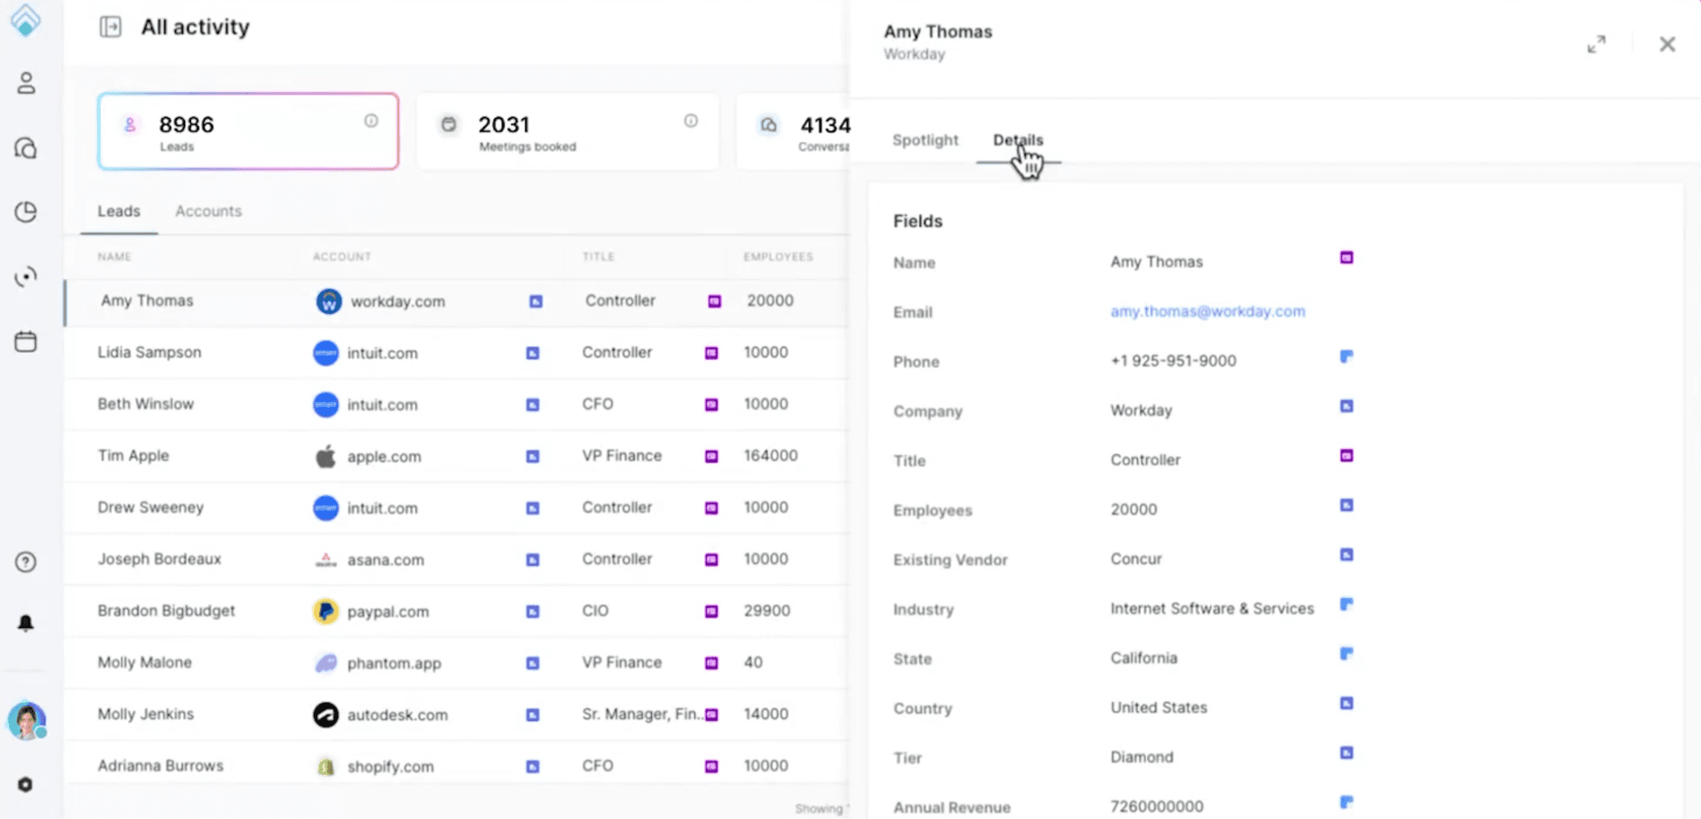Select the Details tab
1701x819 pixels.
coord(1018,140)
